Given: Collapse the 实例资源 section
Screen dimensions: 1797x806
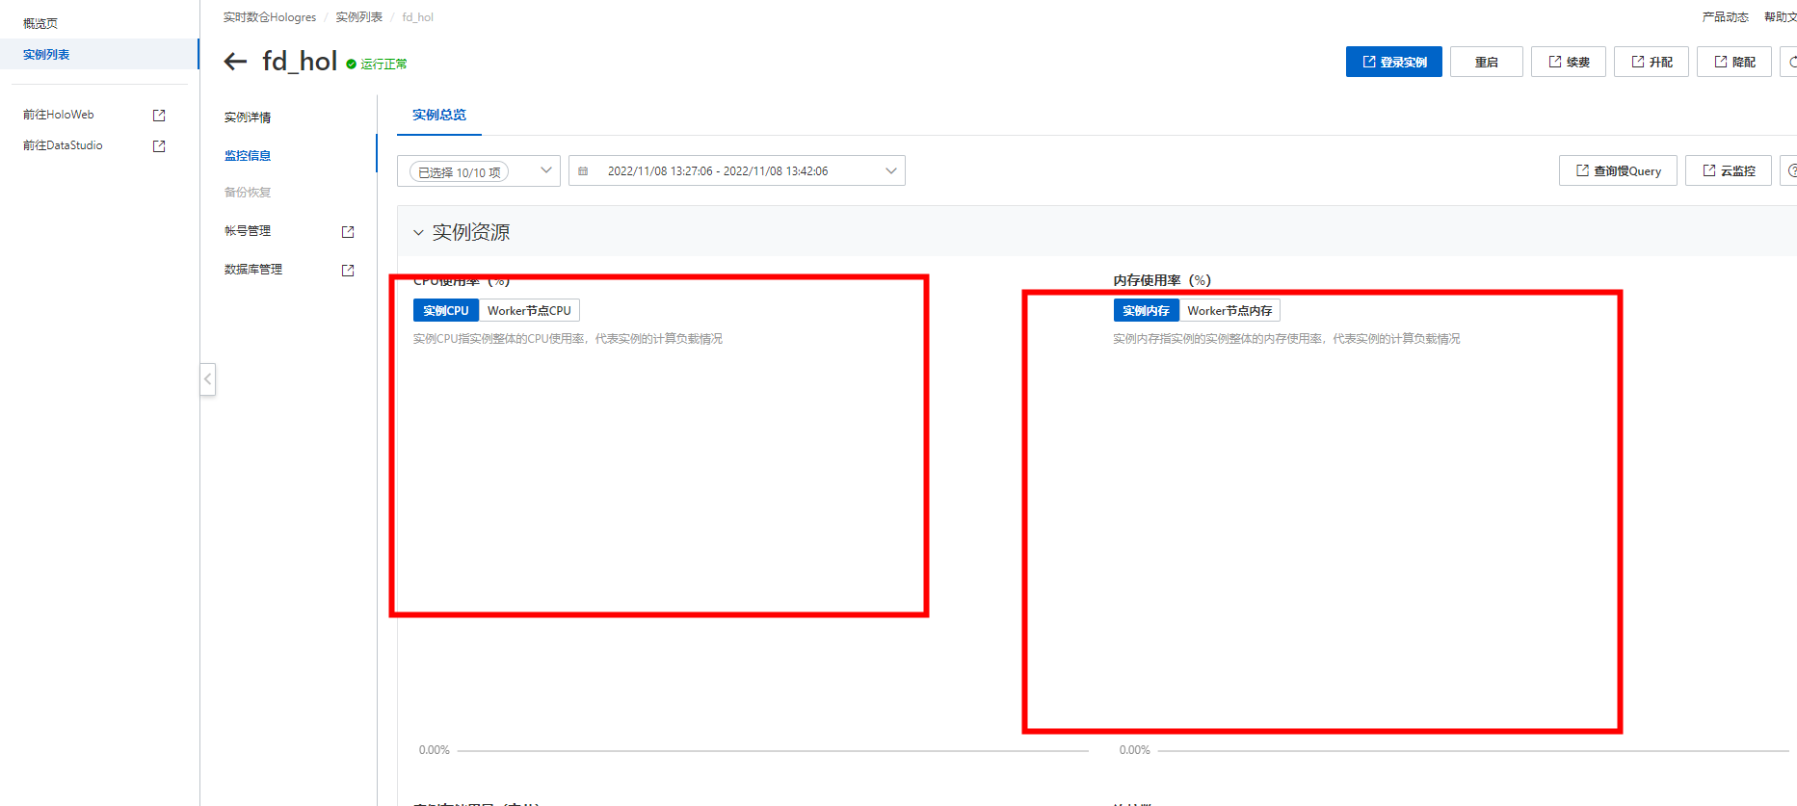Looking at the screenshot, I should pyautogui.click(x=418, y=233).
